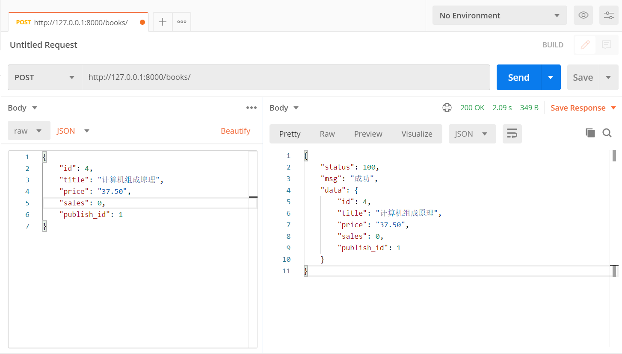Open manage environments settings icon
The width and height of the screenshot is (622, 354).
[608, 15]
